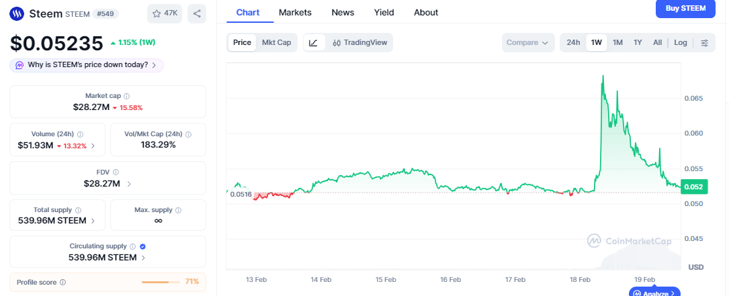Open the Markets tab
The width and height of the screenshot is (729, 296).
pyautogui.click(x=295, y=12)
